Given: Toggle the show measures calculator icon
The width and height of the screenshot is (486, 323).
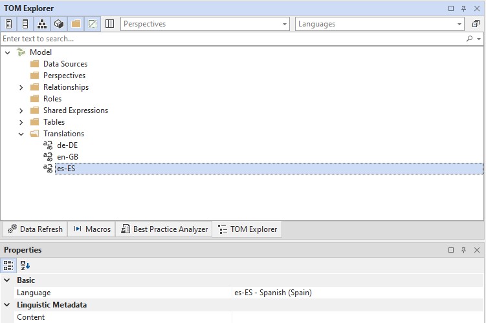Looking at the screenshot, I should [9, 24].
